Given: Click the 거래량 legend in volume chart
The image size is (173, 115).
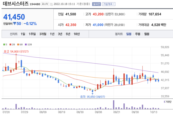Looking at the screenshot, I should (168, 102).
